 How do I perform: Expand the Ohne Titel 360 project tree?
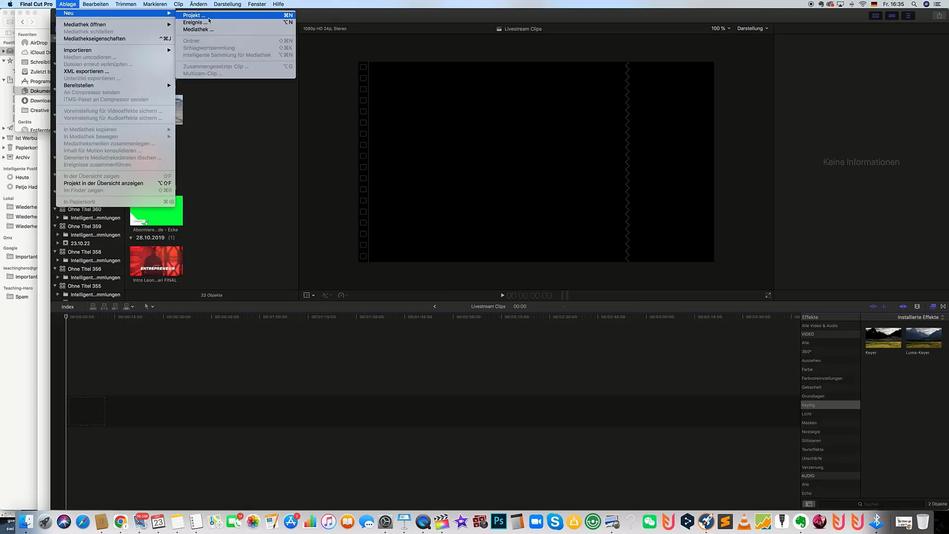point(55,209)
